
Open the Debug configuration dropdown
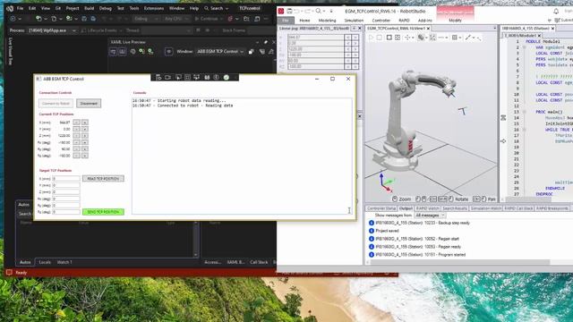point(146,19)
